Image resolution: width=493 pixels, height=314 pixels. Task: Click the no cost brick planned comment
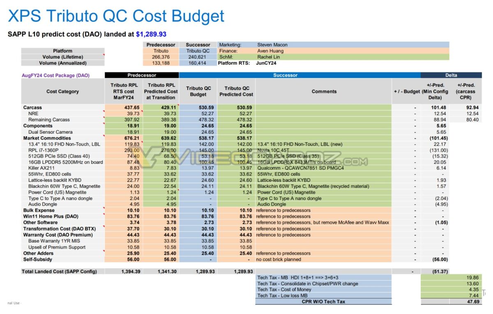coord(278,259)
